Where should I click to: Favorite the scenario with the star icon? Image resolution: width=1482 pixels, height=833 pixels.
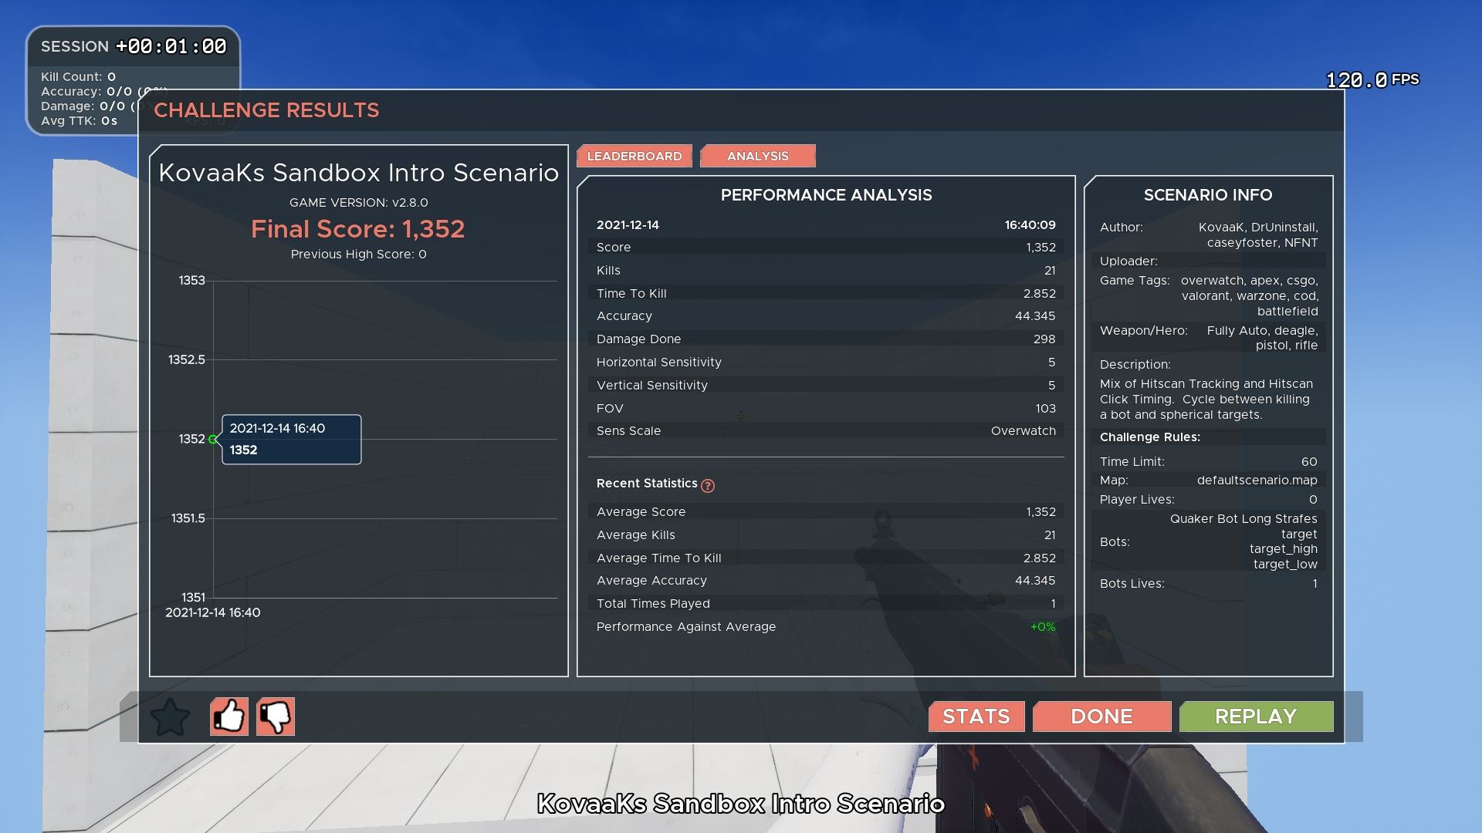click(x=170, y=717)
